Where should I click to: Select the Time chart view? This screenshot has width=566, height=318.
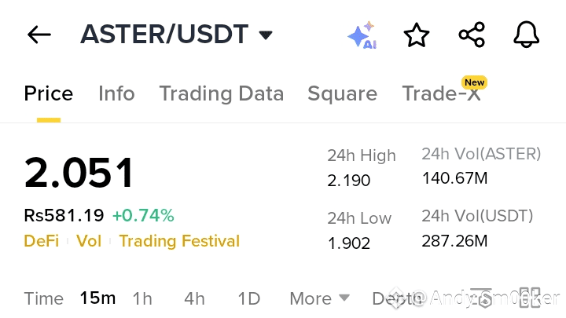point(44,298)
